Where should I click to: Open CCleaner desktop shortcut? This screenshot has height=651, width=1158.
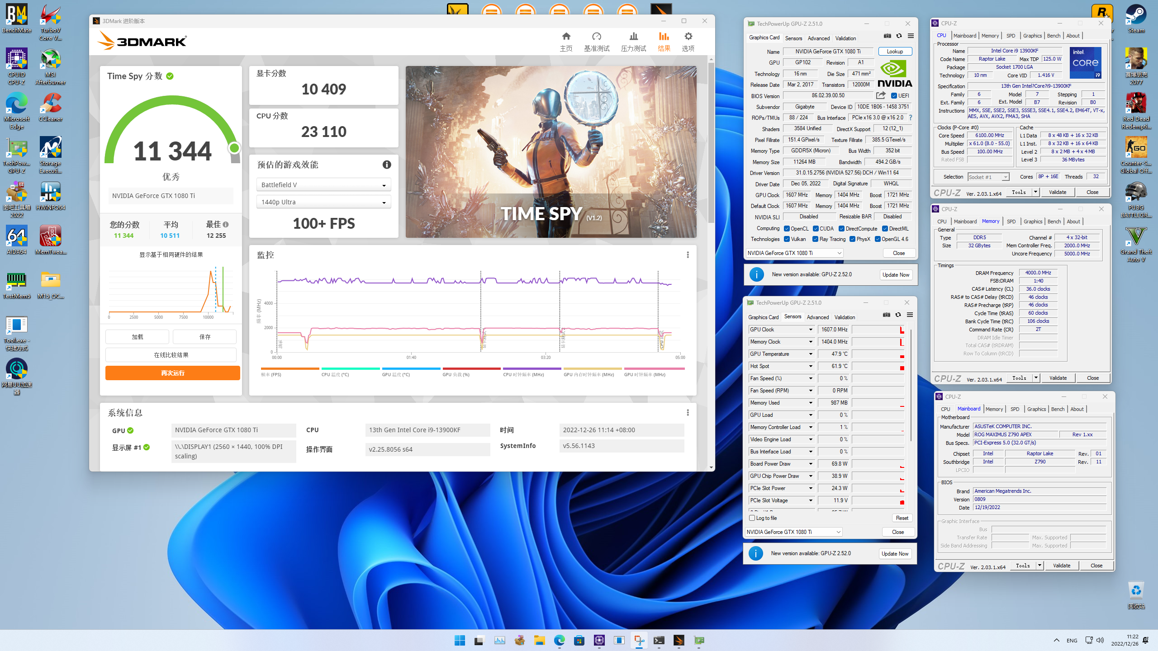pyautogui.click(x=50, y=108)
